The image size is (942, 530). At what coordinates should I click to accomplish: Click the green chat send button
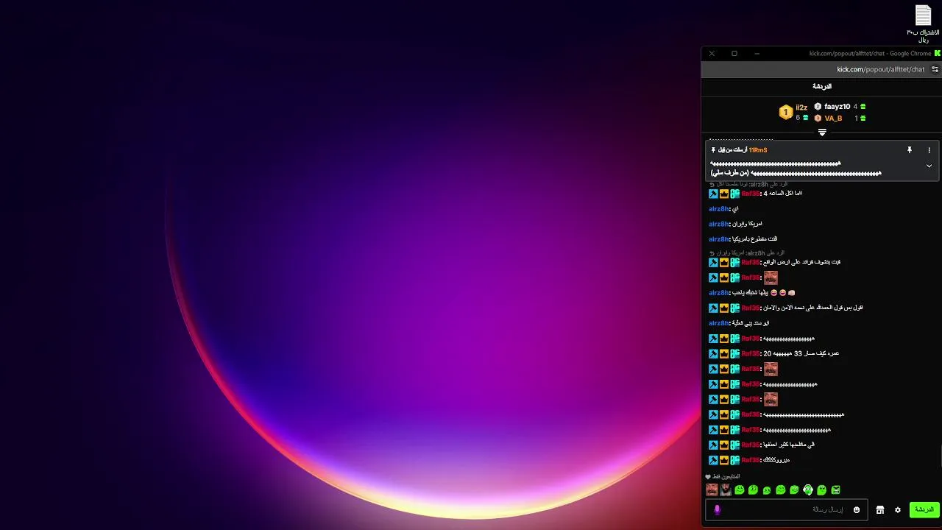coord(924,509)
